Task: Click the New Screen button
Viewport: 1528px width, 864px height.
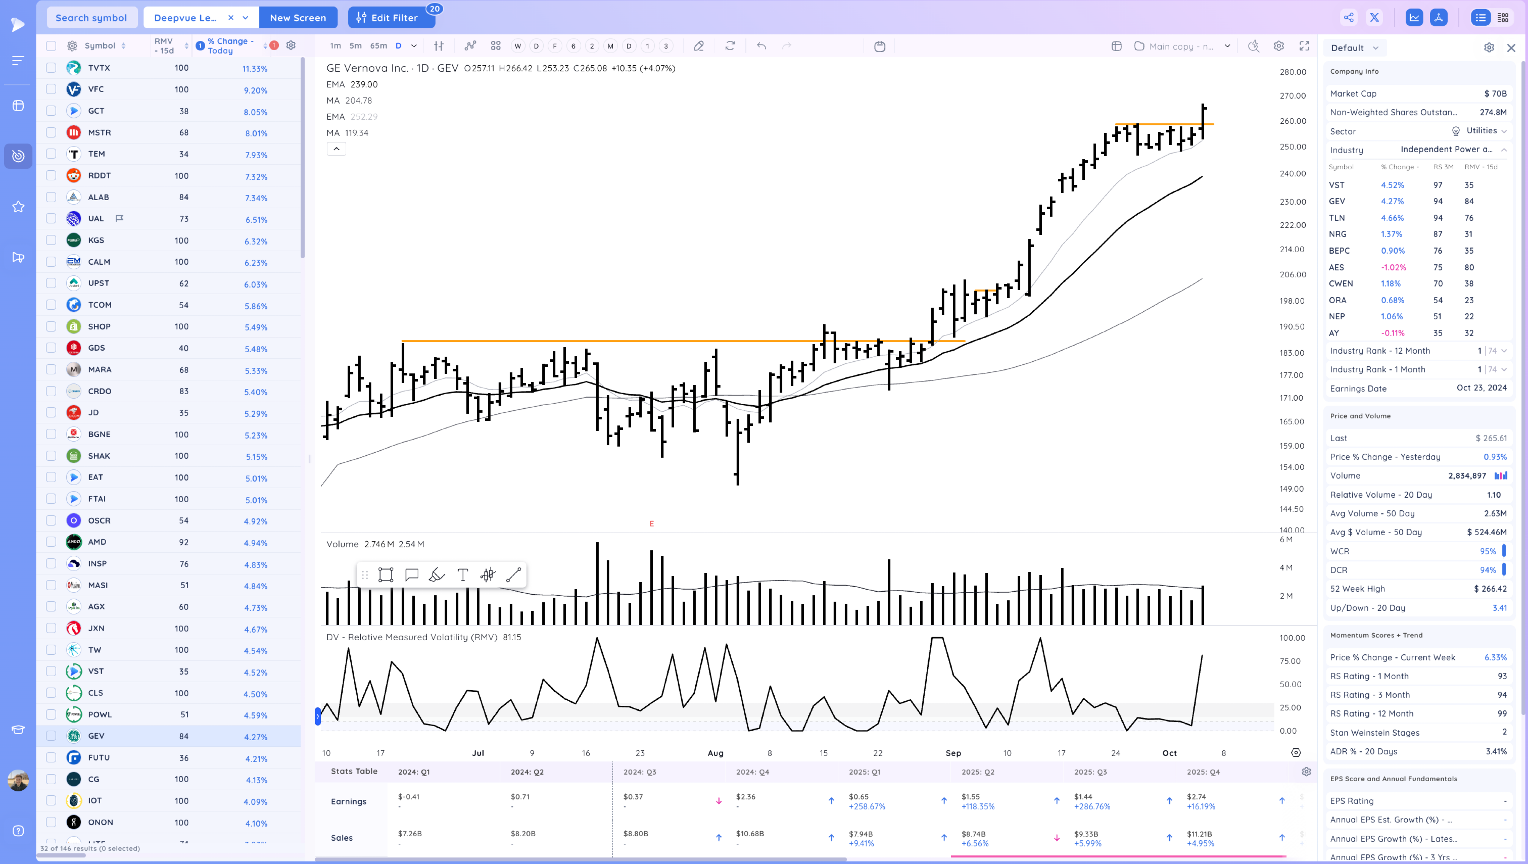Action: point(298,17)
